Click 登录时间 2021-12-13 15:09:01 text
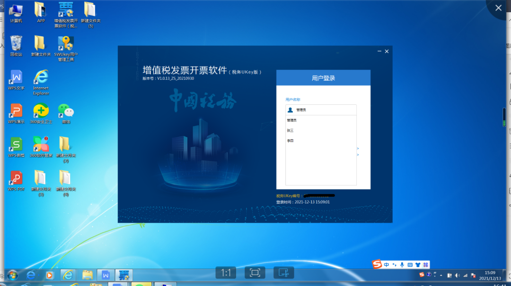 click(x=303, y=202)
